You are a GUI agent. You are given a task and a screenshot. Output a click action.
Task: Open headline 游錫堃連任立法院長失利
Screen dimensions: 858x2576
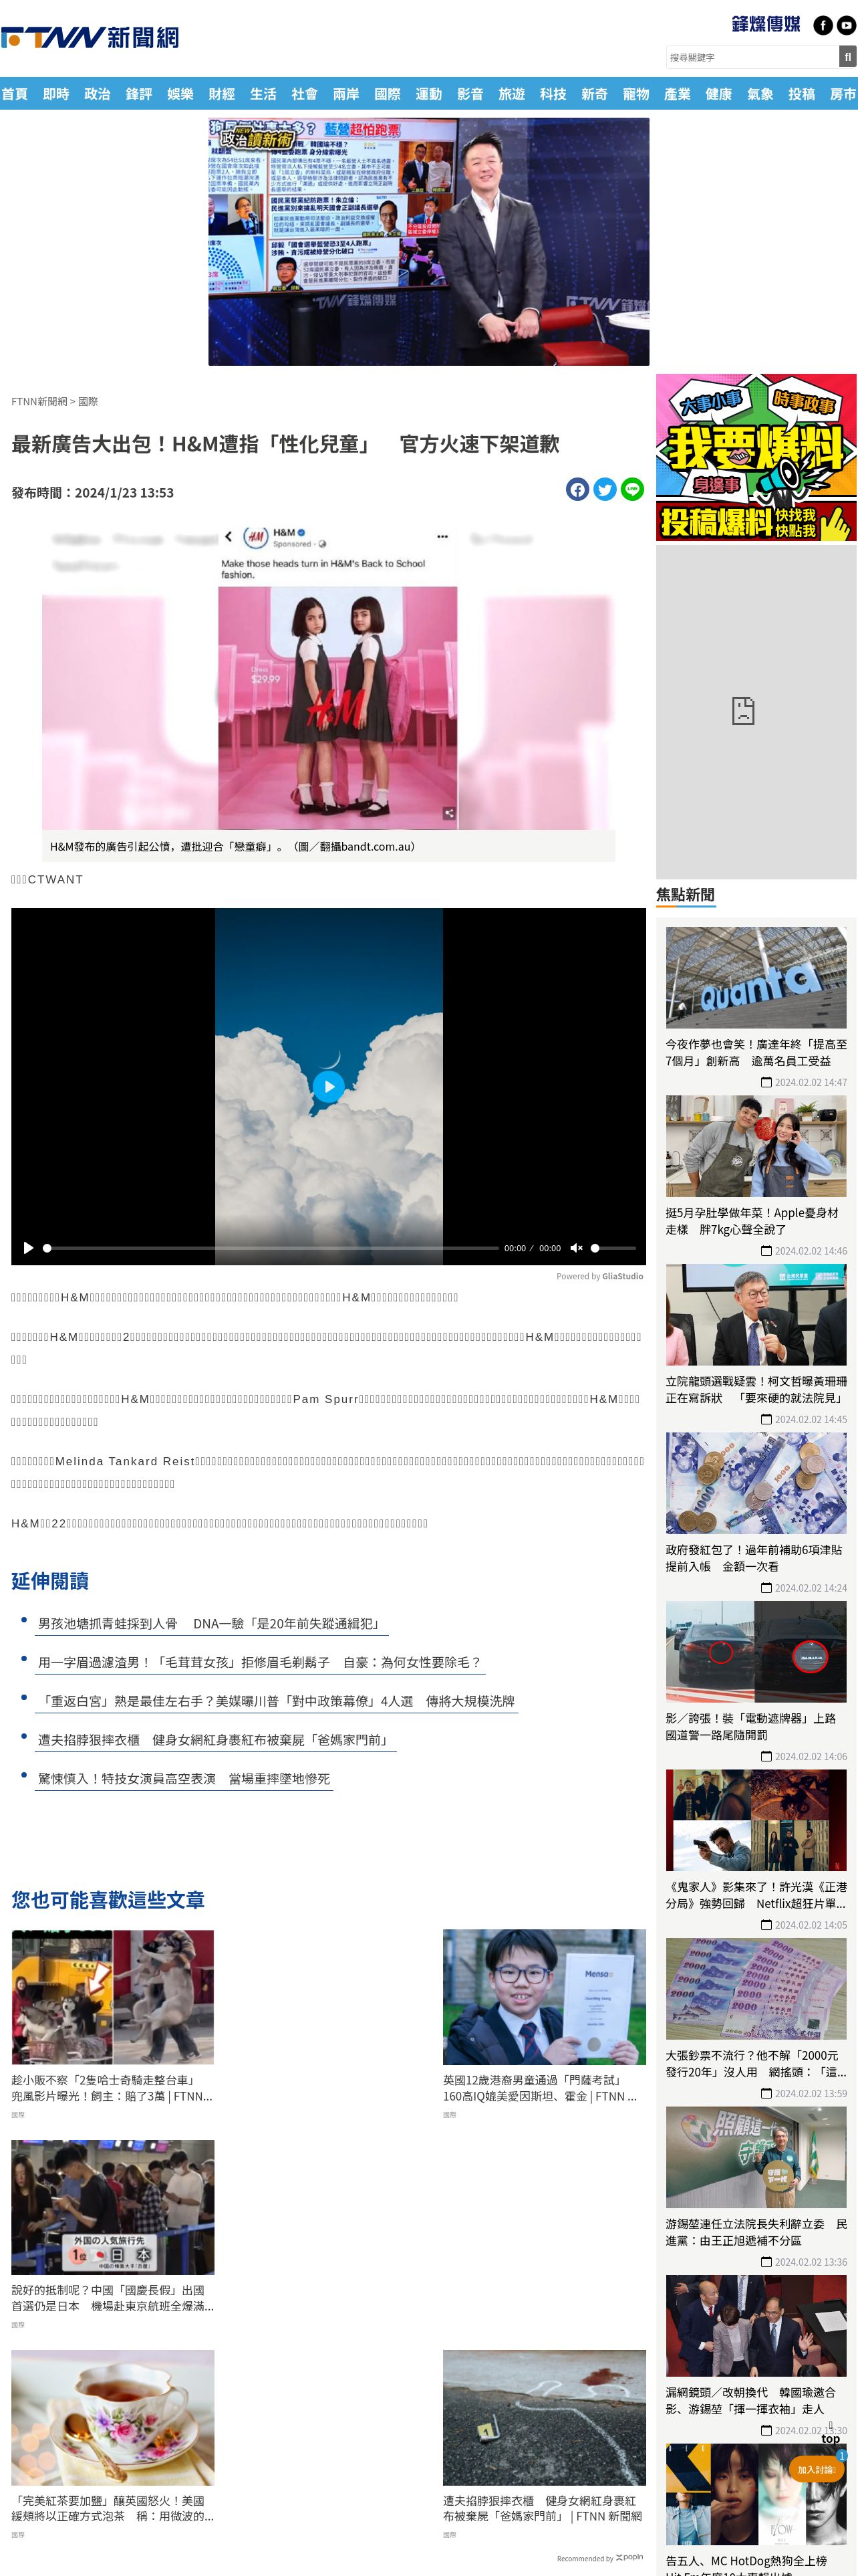[756, 2232]
